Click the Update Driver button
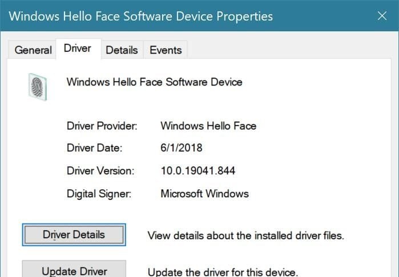Screen dimensions: 399x277 click(74, 270)
